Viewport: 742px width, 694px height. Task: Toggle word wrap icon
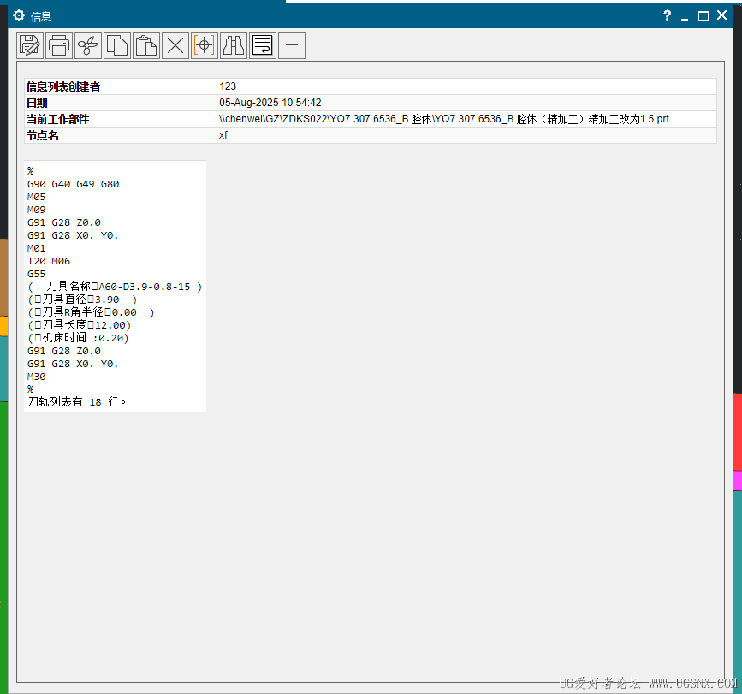tap(263, 45)
